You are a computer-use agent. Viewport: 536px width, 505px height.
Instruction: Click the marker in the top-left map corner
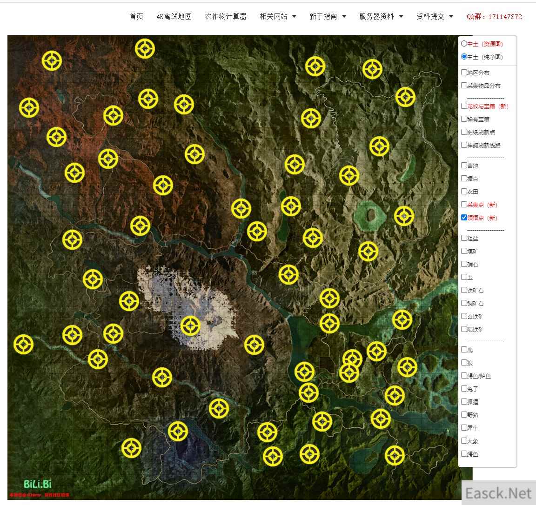(x=52, y=61)
